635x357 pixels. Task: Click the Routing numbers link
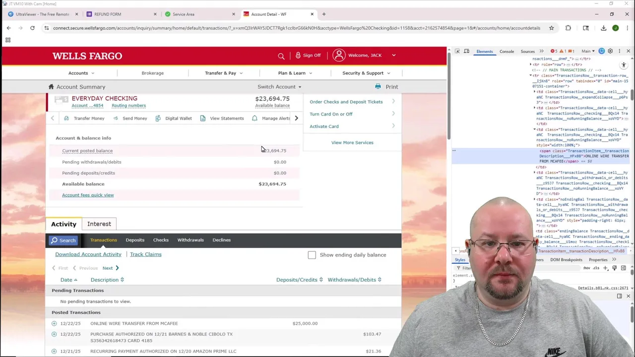pos(128,106)
